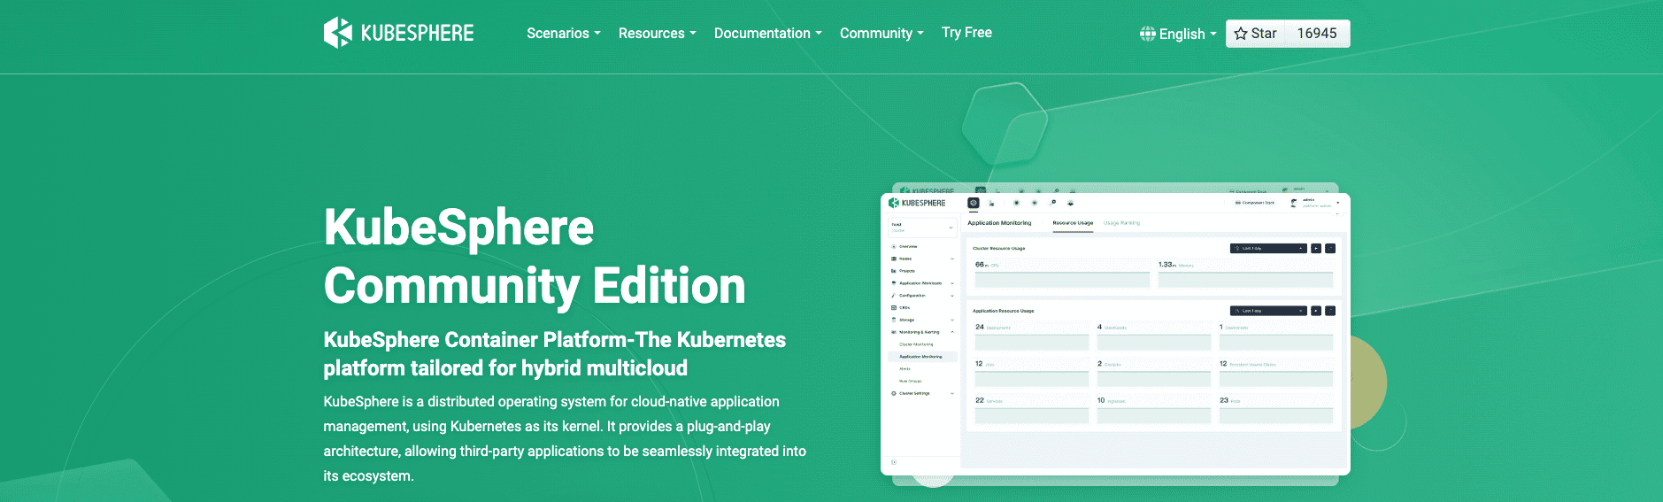Click the KUBESPHERE logo inside the dashboard preview
This screenshot has height=502, width=1663.
pyautogui.click(x=917, y=203)
